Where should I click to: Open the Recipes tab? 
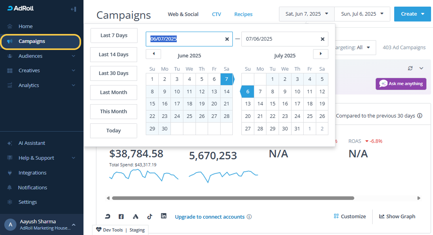click(243, 14)
